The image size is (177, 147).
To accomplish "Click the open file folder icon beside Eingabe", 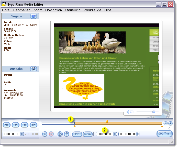I will pyautogui.click(x=34, y=16).
